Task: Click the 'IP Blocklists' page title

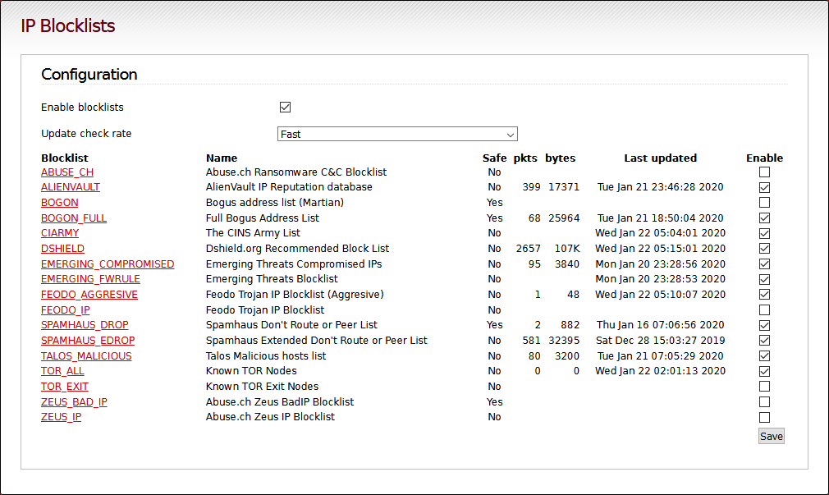Action: click(x=67, y=26)
